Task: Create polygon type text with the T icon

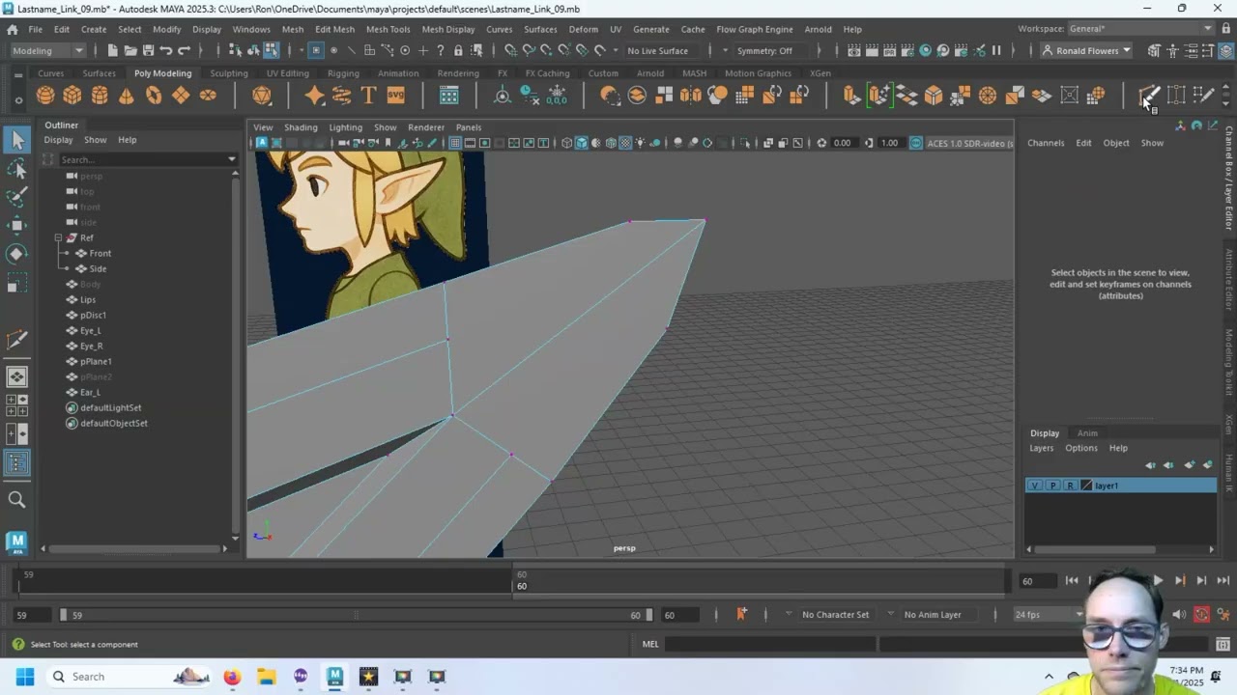Action: tap(368, 95)
